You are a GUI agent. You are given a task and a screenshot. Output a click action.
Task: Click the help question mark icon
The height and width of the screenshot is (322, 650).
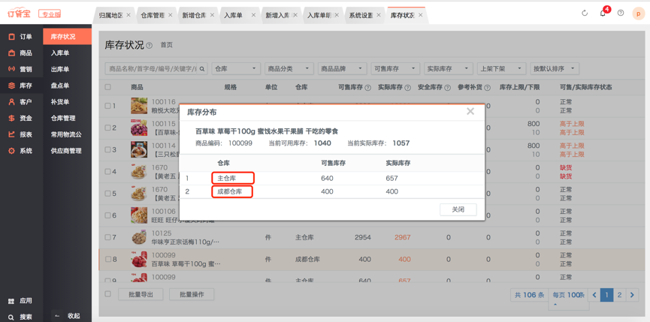(x=621, y=14)
